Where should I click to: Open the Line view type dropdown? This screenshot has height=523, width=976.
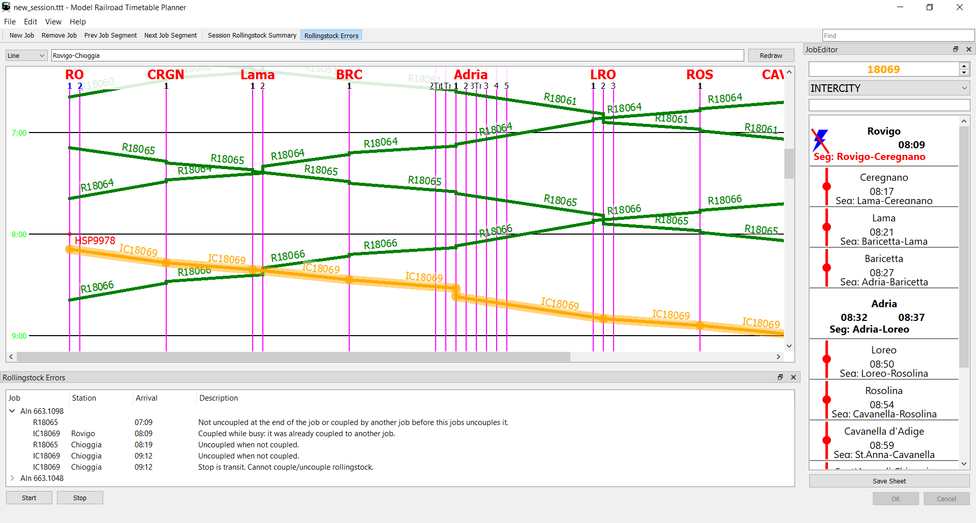point(26,55)
